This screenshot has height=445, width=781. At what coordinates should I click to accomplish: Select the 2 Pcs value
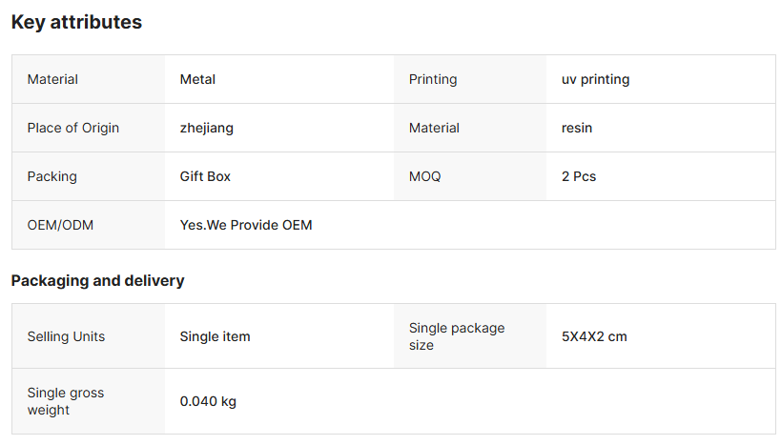579,177
